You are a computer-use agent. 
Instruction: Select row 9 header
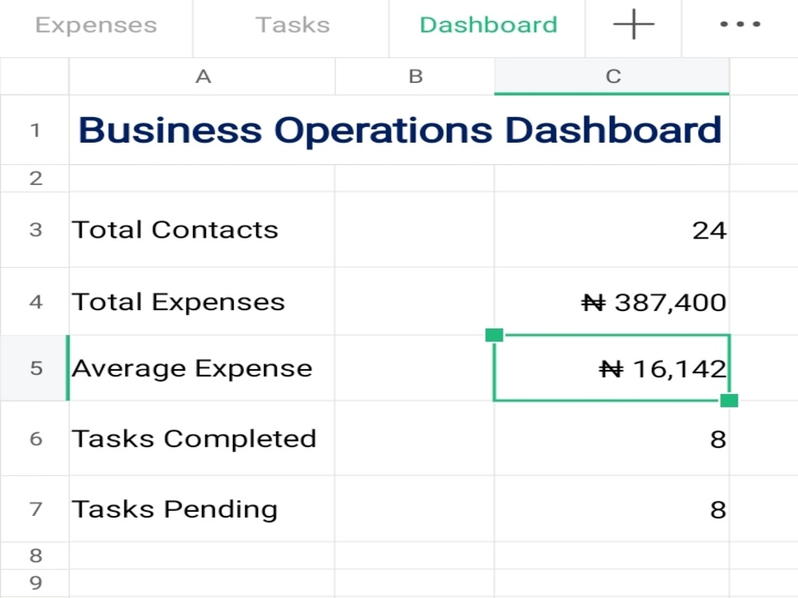[x=34, y=583]
